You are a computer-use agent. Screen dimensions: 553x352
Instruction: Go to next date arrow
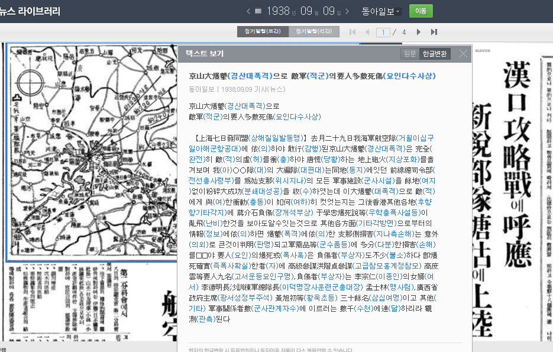point(347,11)
